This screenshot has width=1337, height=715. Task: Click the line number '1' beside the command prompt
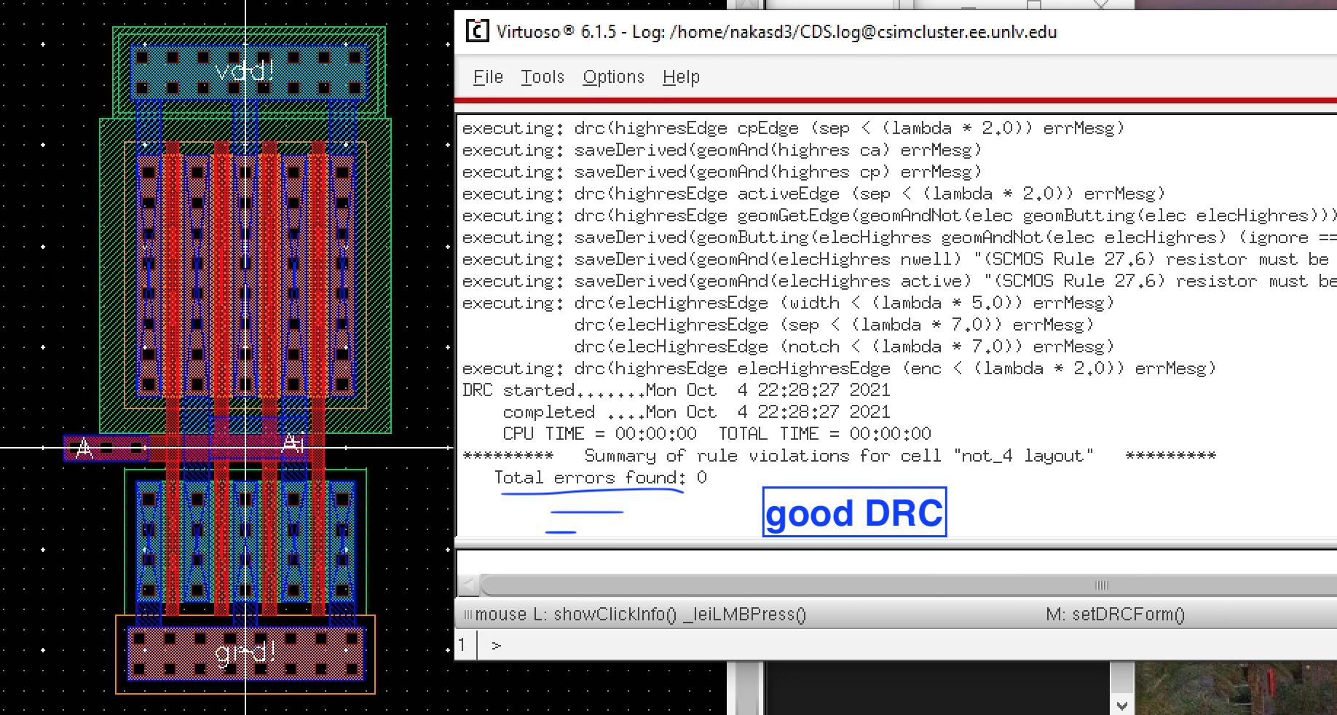coord(462,644)
